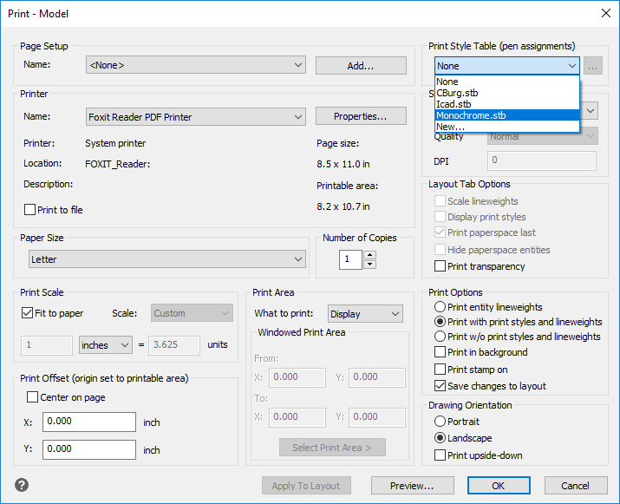620x504 pixels.
Task: Click the ellipsis button beside Print Style Table
Action: 593,66
